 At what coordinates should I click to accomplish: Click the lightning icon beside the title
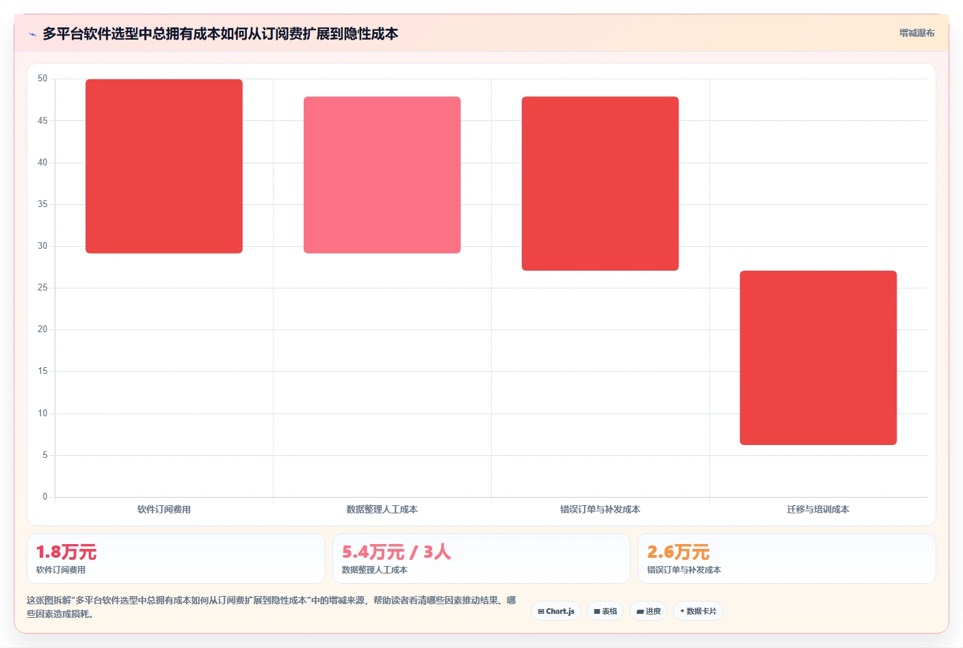click(32, 34)
